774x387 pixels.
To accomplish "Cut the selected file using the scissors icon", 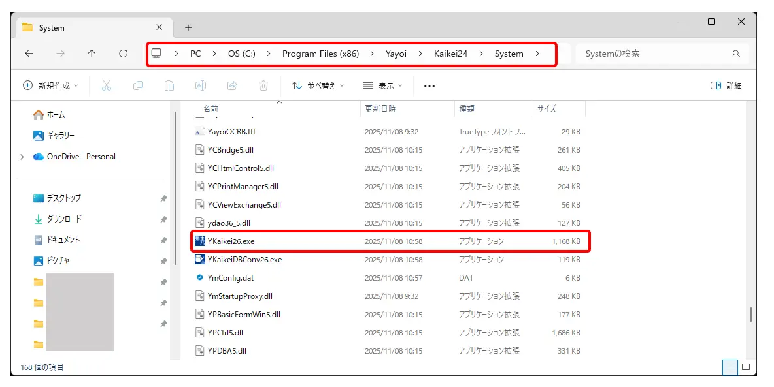I will (x=107, y=85).
